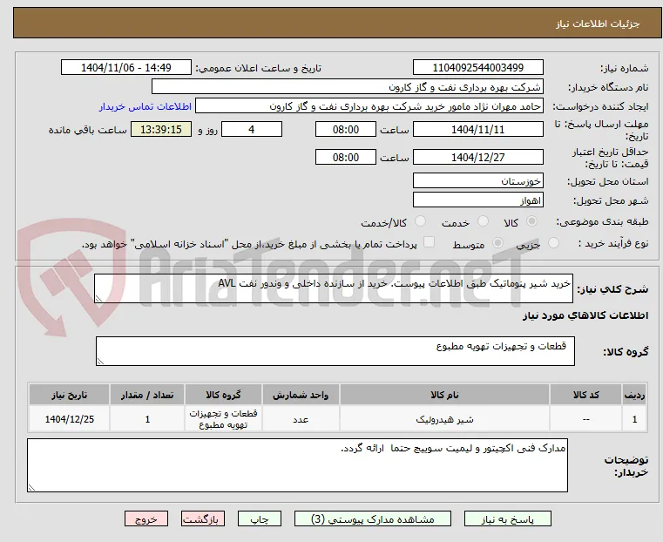The width and height of the screenshot is (663, 542).
Task: Open مشاهده مدارک پیوستی (3) attachments
Action: tap(373, 519)
